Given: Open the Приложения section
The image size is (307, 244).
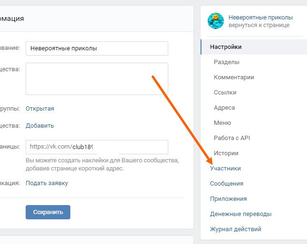Looking at the screenshot, I should pyautogui.click(x=228, y=199).
